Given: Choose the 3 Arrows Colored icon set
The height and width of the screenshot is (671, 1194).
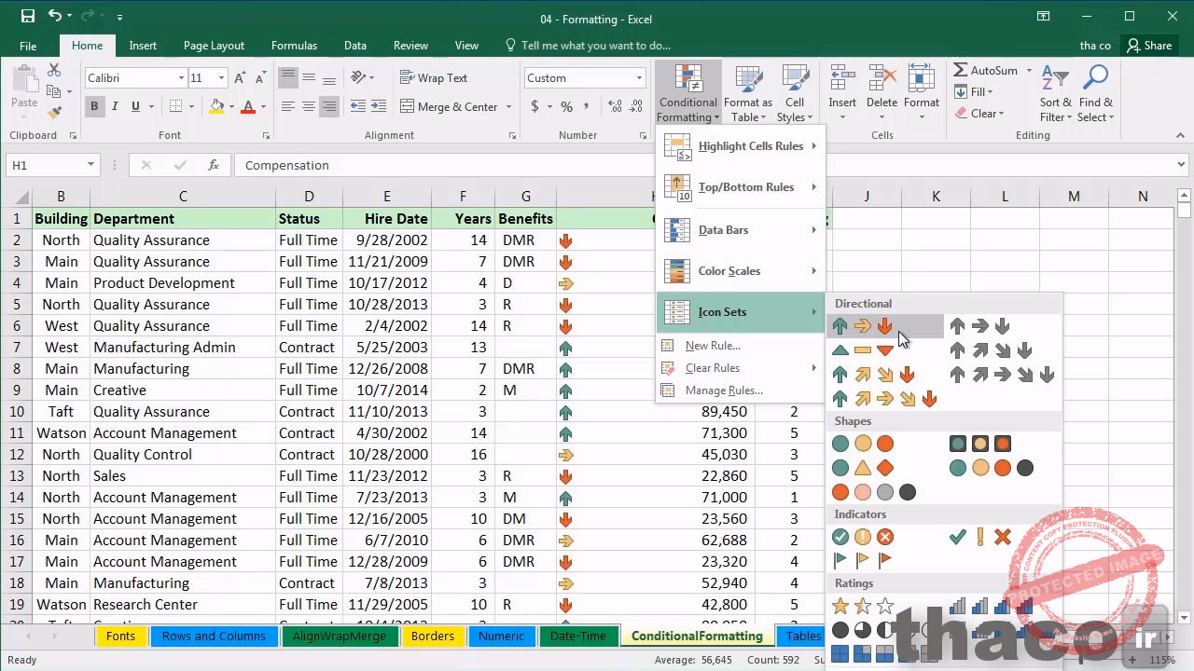Looking at the screenshot, I should (863, 326).
